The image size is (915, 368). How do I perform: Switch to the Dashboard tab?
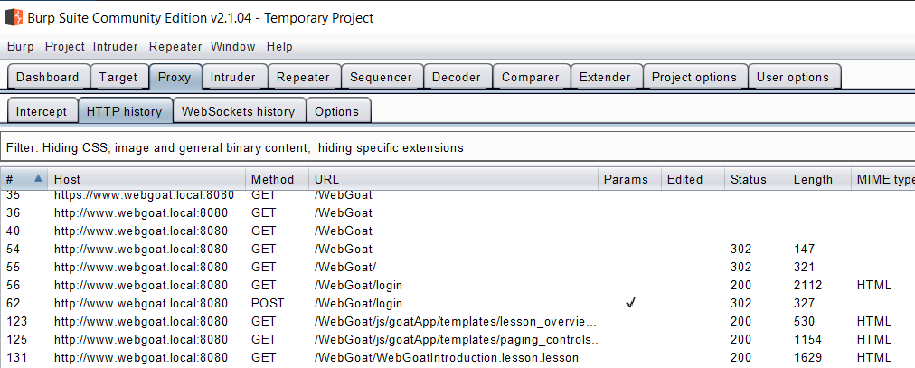(x=48, y=77)
